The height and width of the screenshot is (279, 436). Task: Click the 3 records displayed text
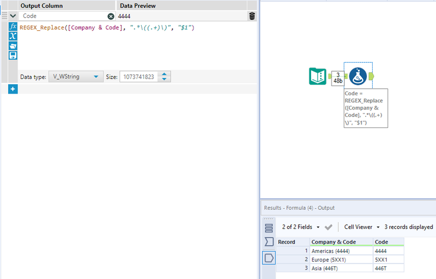tap(409, 227)
